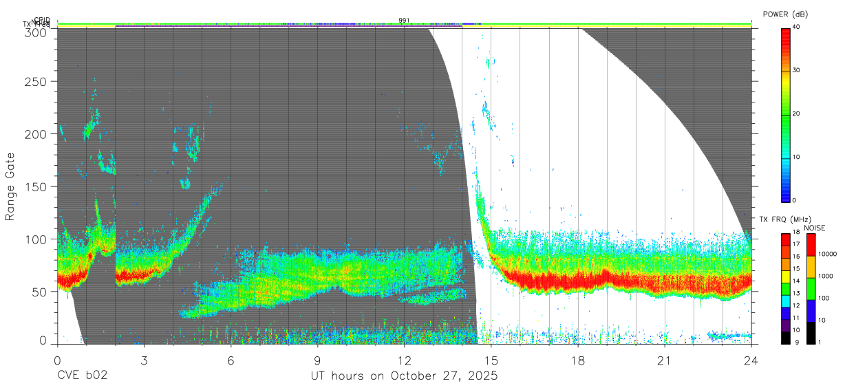845x390 pixels.
Task: Click the red 17–18 MHz segment of the TX FRQ bar
Action: point(785,239)
